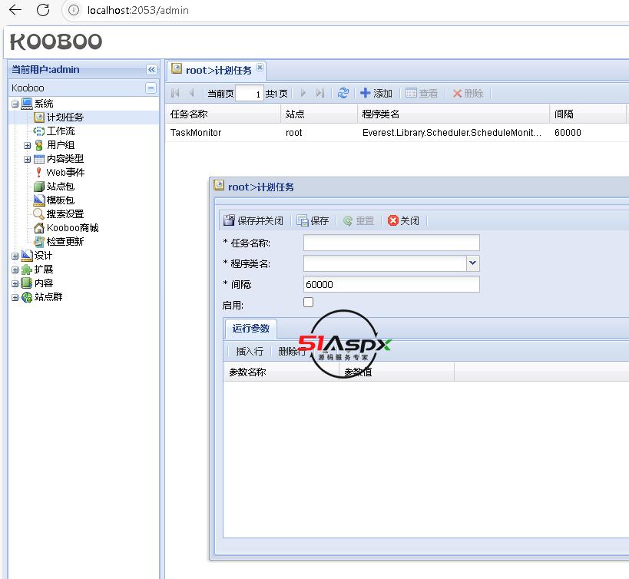The image size is (629, 579).
Task: Click the 程序类名 combo box field
Action: (385, 263)
